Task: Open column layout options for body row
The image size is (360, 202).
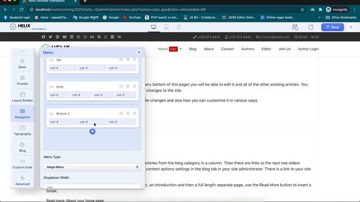Action: tap(121, 86)
